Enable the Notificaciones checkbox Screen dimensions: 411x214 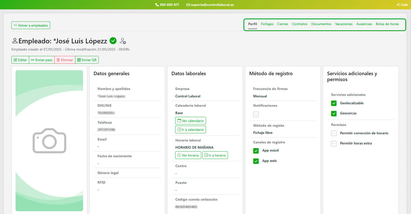coord(256,114)
